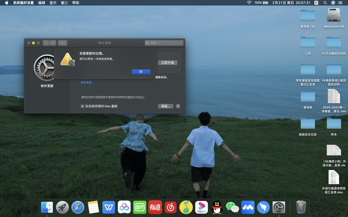This screenshot has height=217, width=348.
Task: Show all preferences grid icon
Action: 63,43
